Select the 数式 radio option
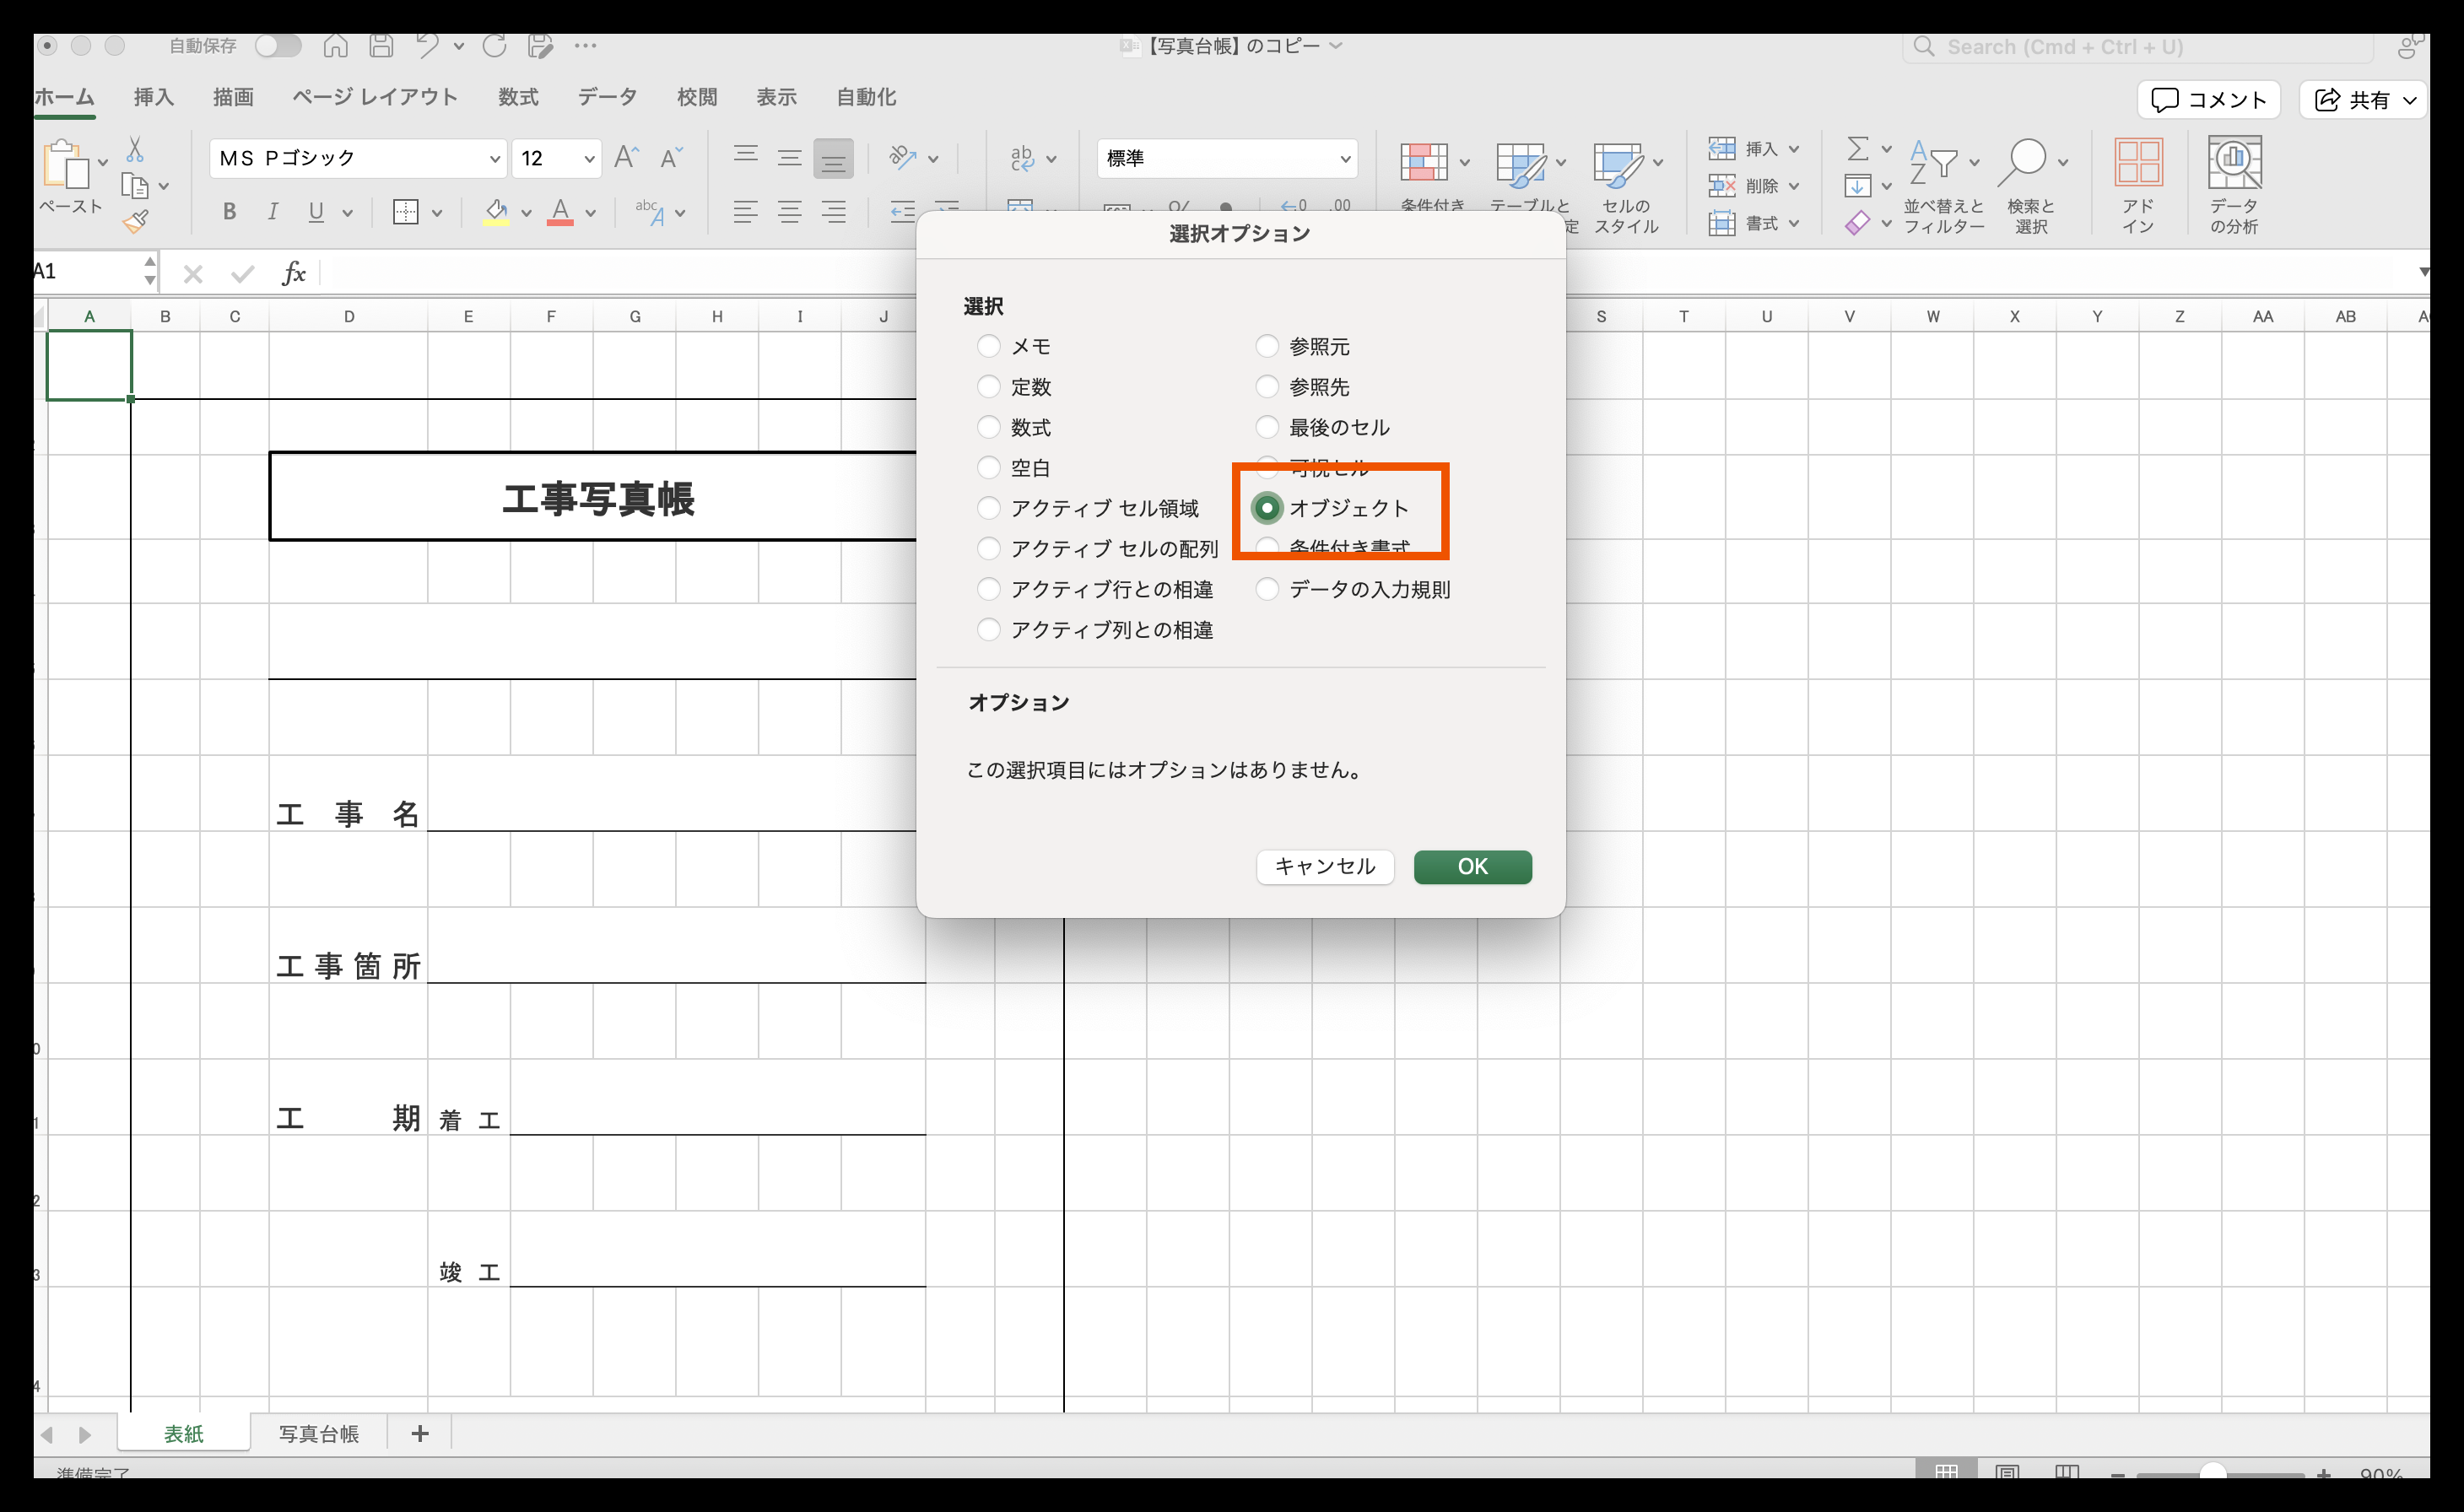Viewport: 2464px width, 1512px height. (988, 427)
